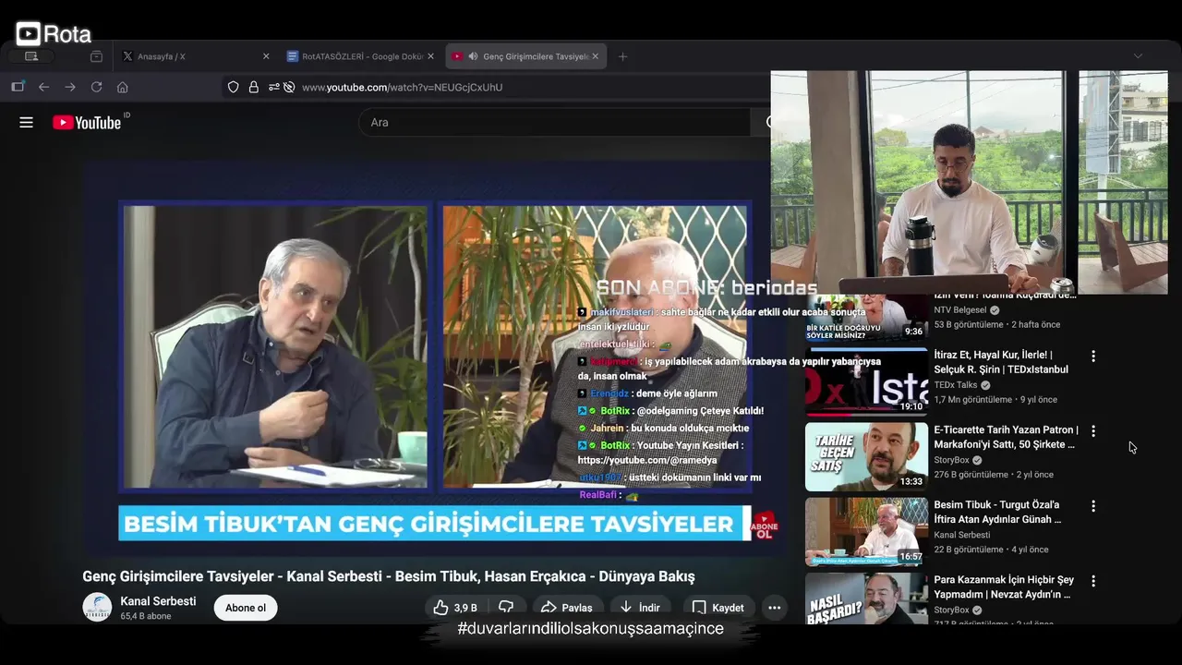Click the ABONE OL overlay badge in video
The height and width of the screenshot is (665, 1182).
click(x=765, y=526)
